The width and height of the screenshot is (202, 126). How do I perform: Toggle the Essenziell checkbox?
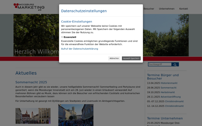coord(62,37)
